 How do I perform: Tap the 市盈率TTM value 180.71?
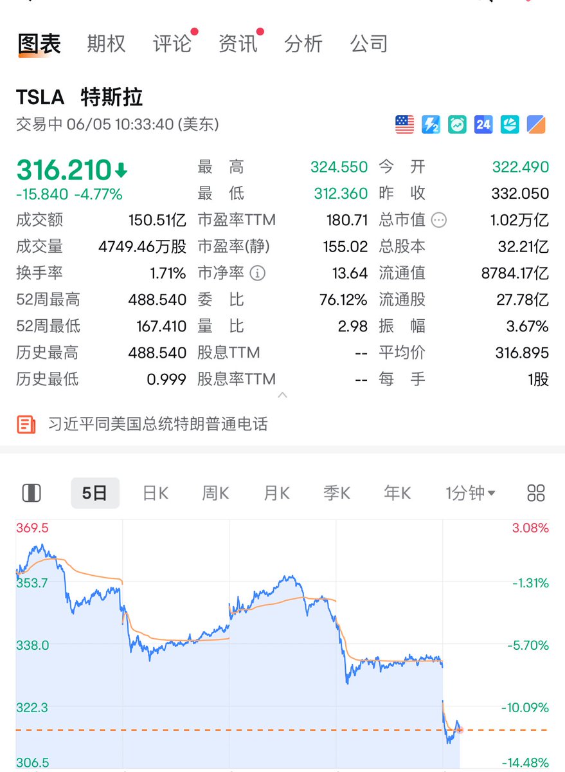[x=347, y=220]
